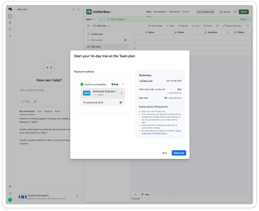Click the Assignee column notification bell
Viewport: 259px width, 211px height.
(227, 32)
